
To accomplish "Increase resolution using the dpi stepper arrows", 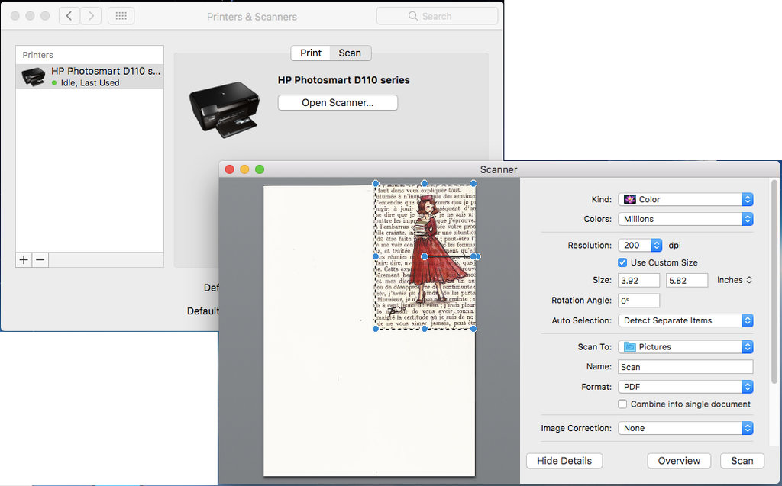I will pyautogui.click(x=657, y=244).
